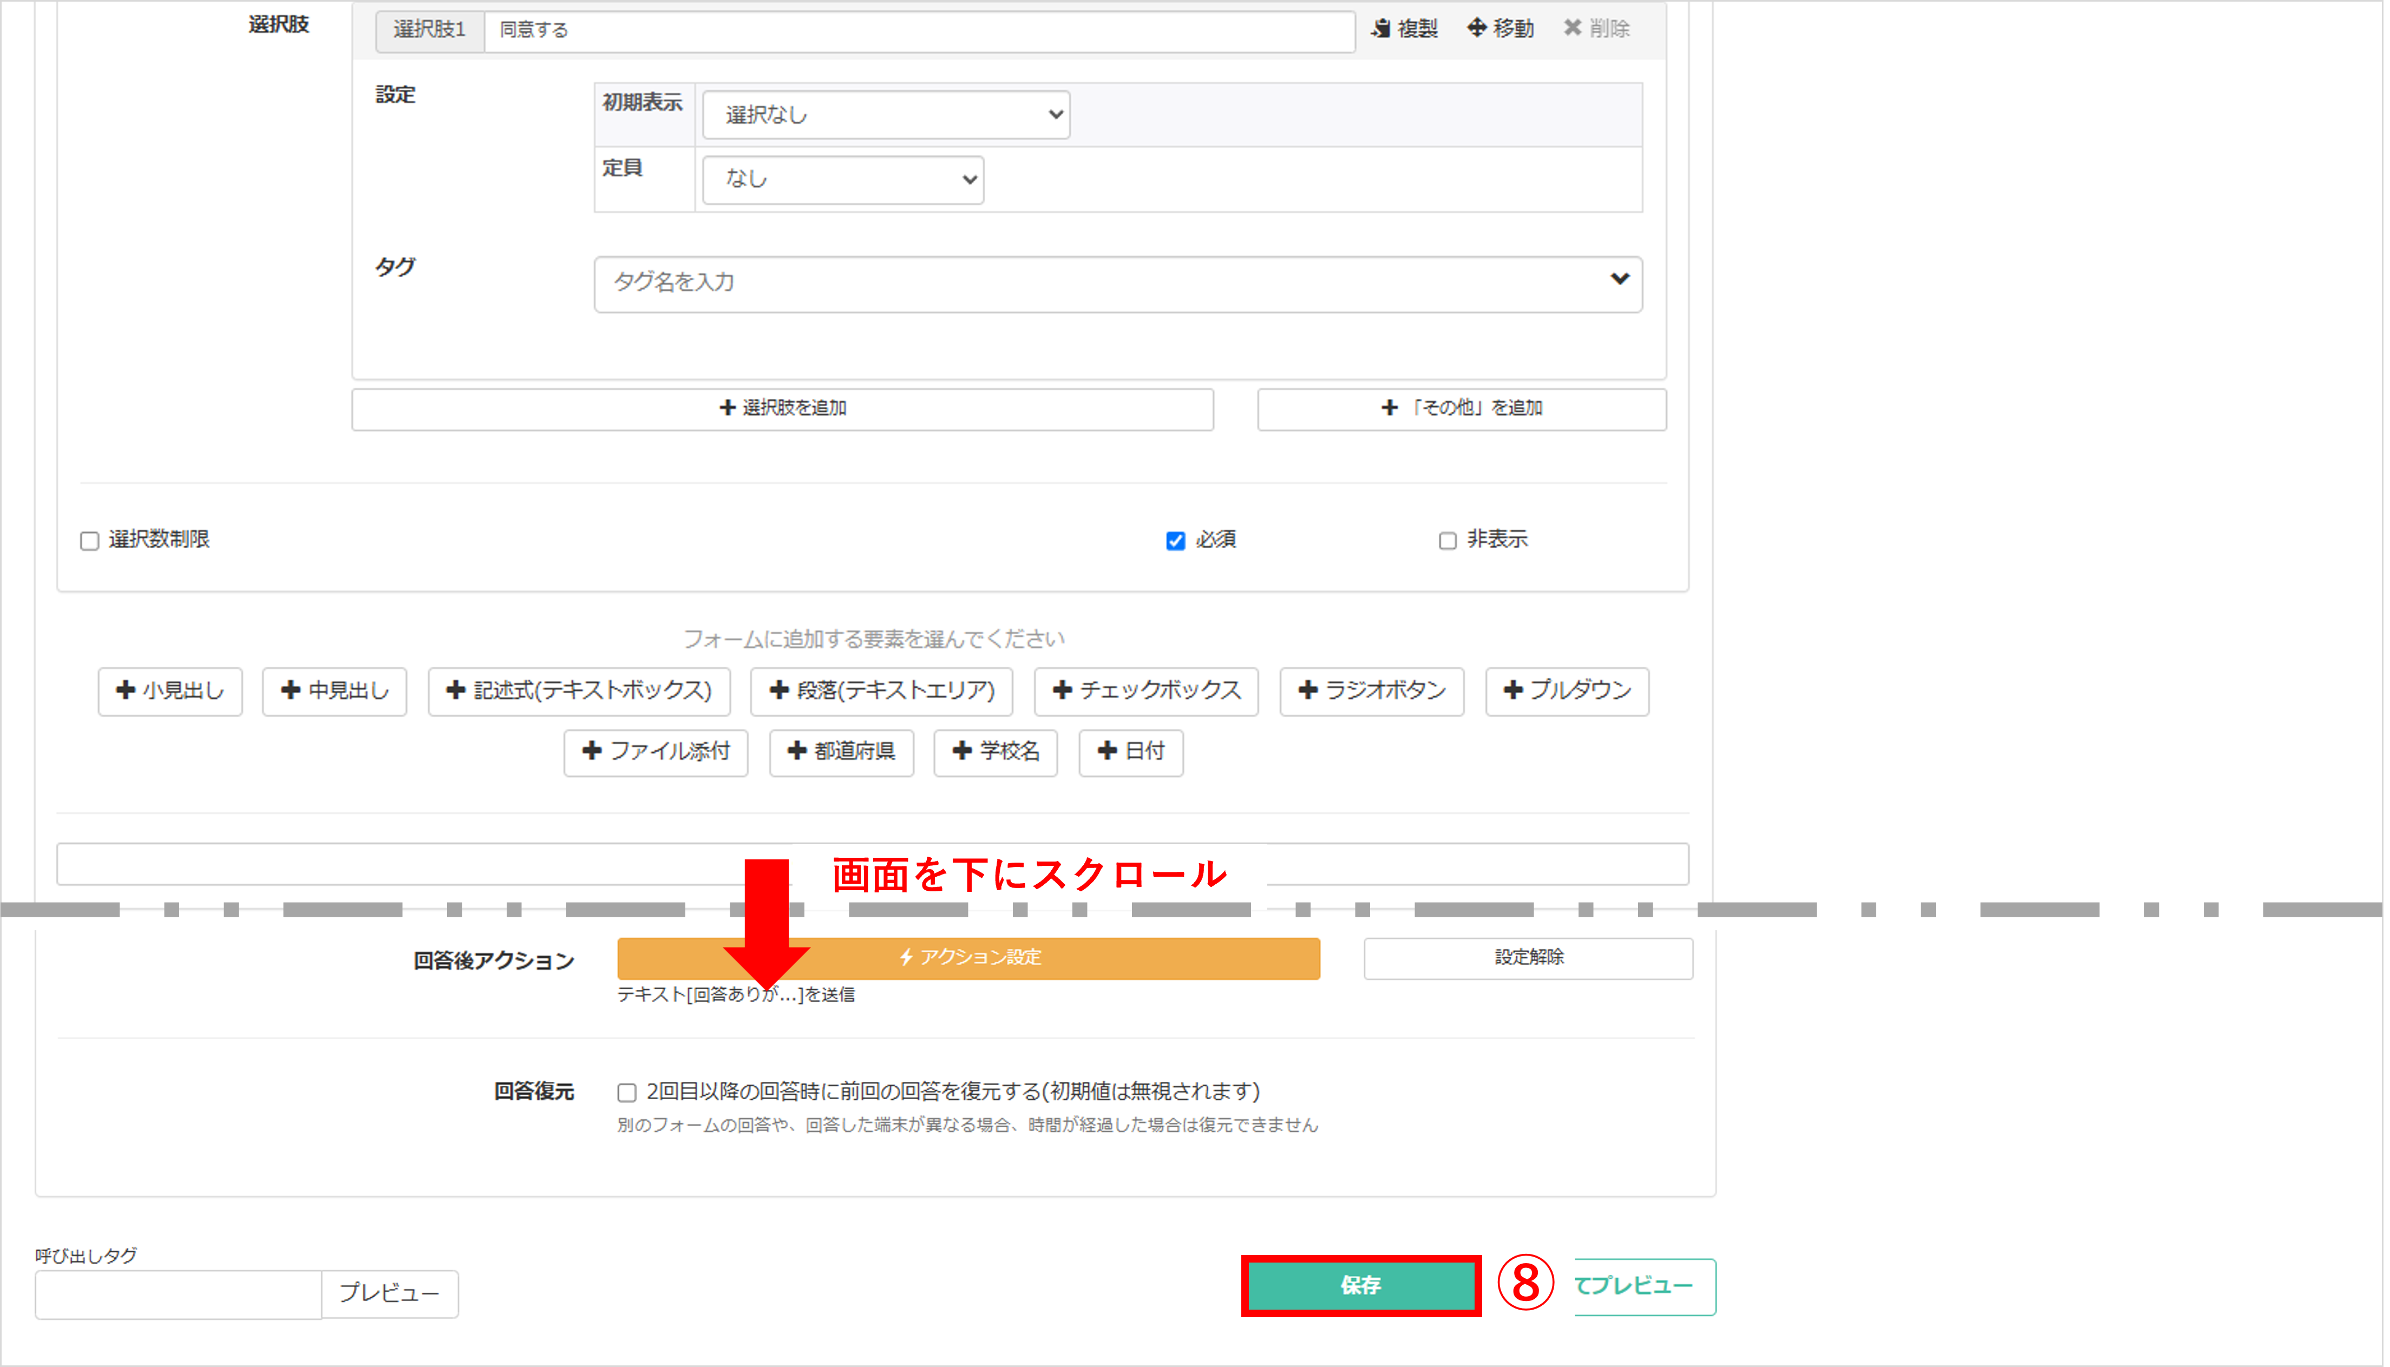Screen dimensions: 2390x1367
Task: Add a チェックボックス element
Action: pos(1145,692)
